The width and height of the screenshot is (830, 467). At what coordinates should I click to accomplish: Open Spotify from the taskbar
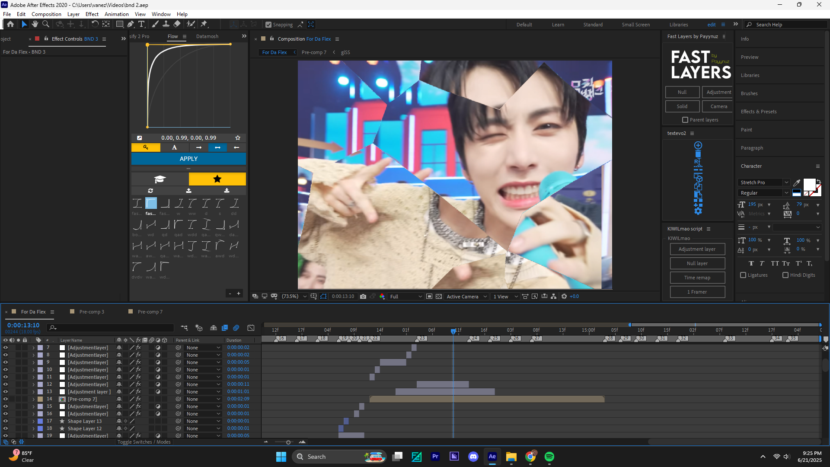[x=549, y=457]
